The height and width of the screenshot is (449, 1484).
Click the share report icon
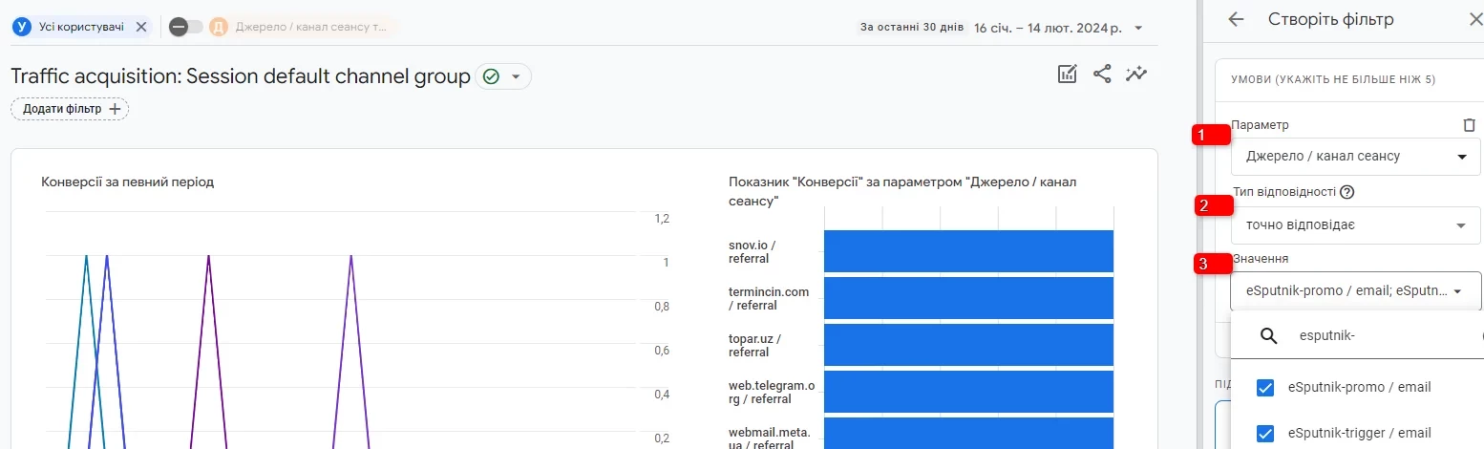(x=1102, y=75)
